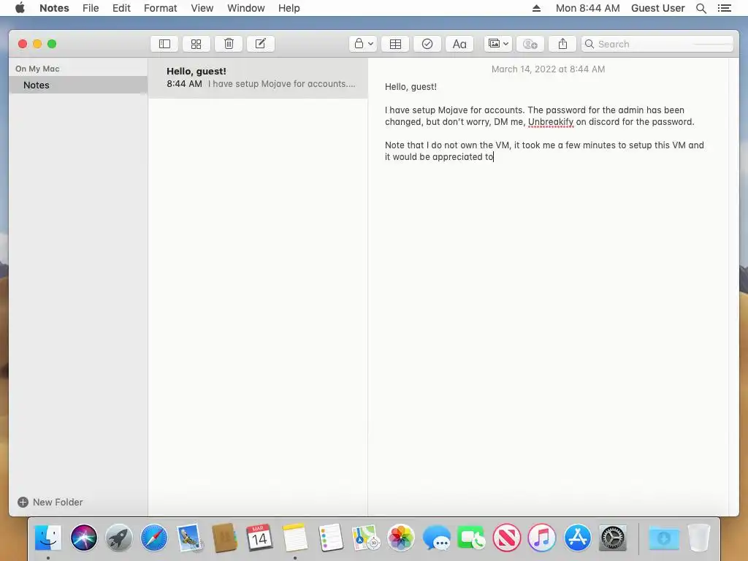Open the 'Hello, guest!' note in list
This screenshot has width=748, height=561.
(x=258, y=77)
